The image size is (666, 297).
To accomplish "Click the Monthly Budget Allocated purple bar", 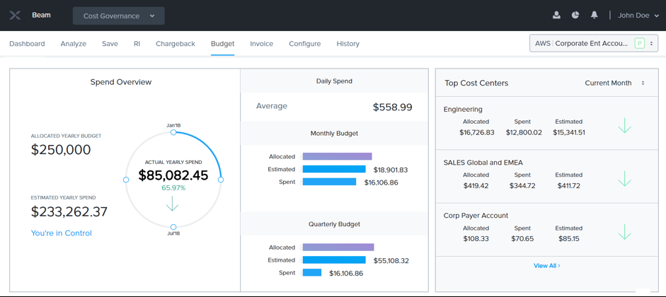I will tap(337, 156).
